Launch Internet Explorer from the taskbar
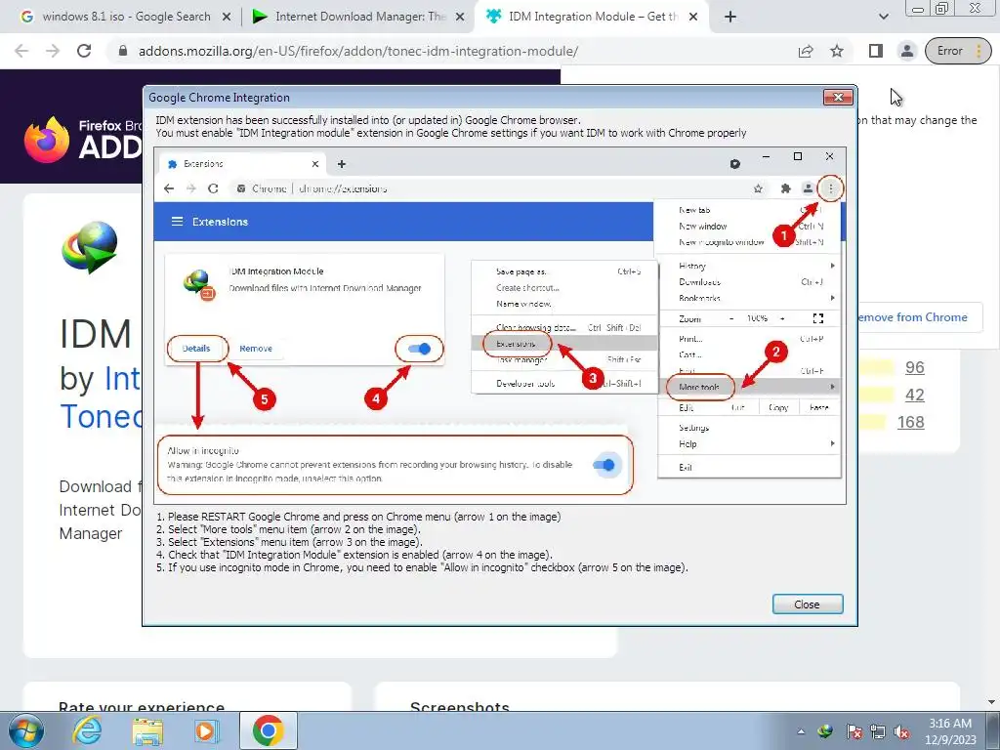 87,730
